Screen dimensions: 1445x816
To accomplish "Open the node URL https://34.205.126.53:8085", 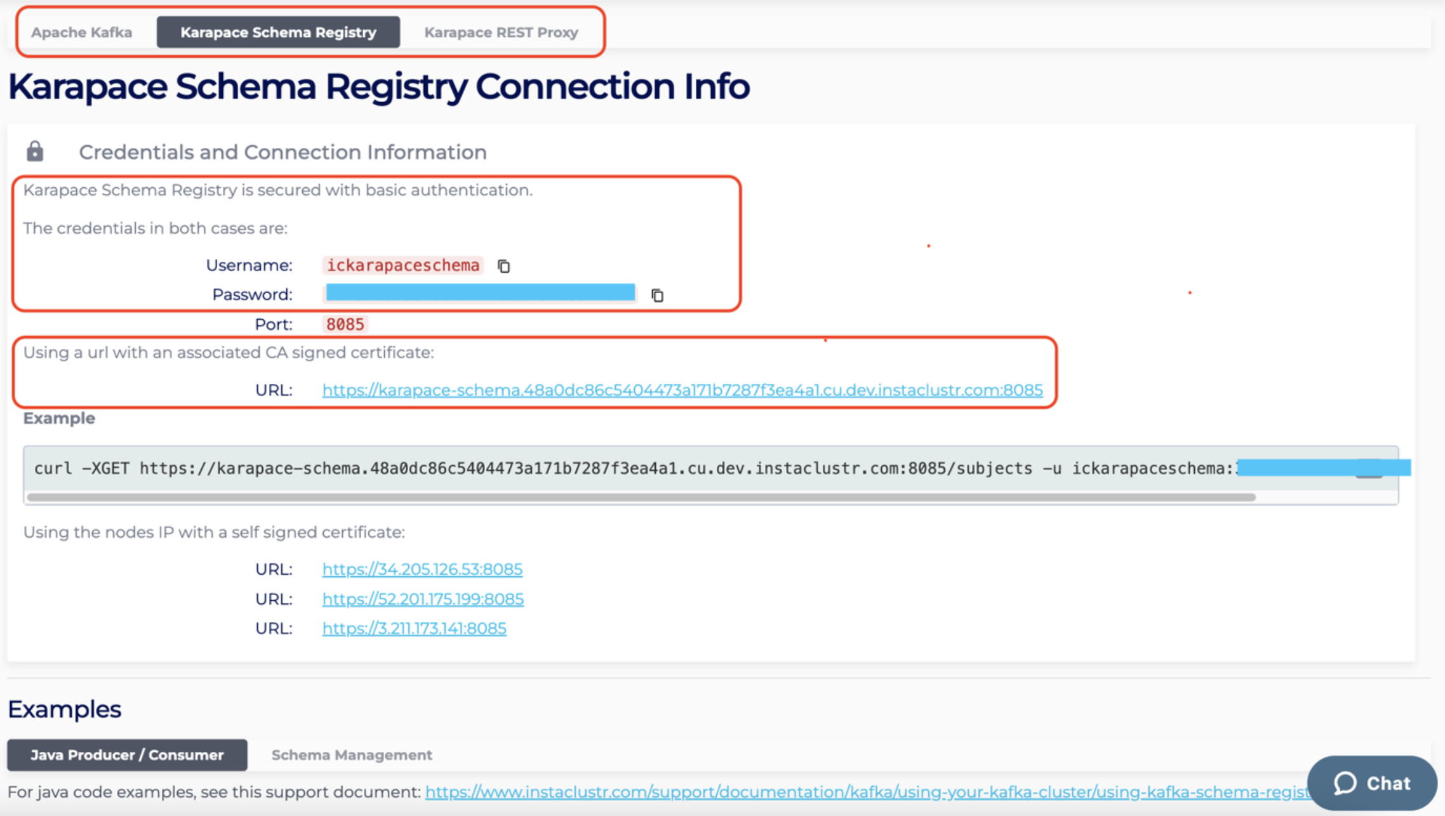I will pyautogui.click(x=422, y=569).
